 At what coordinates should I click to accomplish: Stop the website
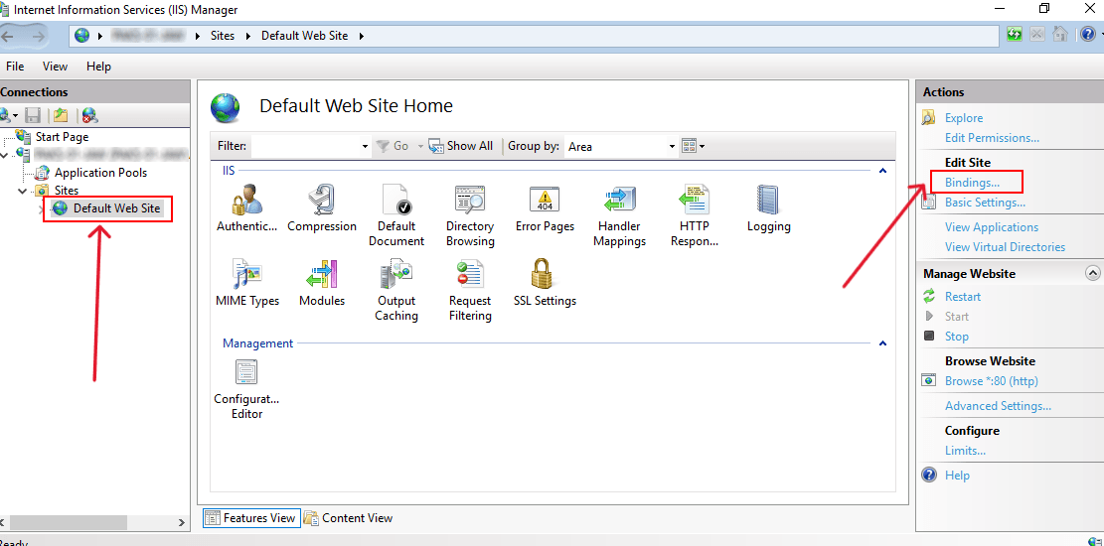click(957, 337)
